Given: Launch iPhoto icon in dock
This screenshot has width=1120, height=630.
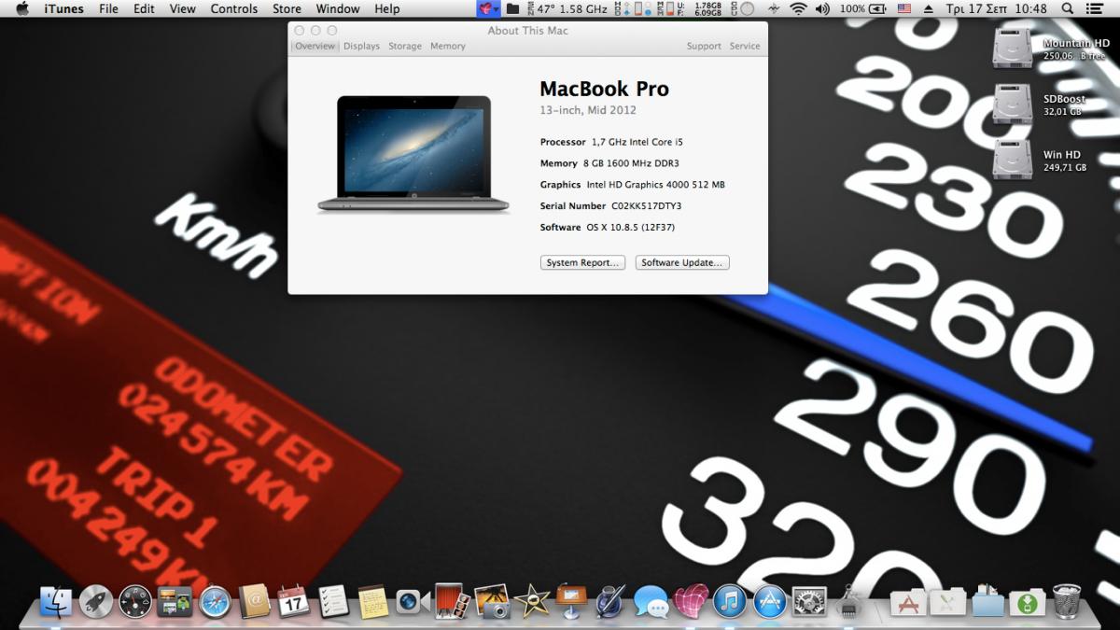Looking at the screenshot, I should tap(491, 602).
